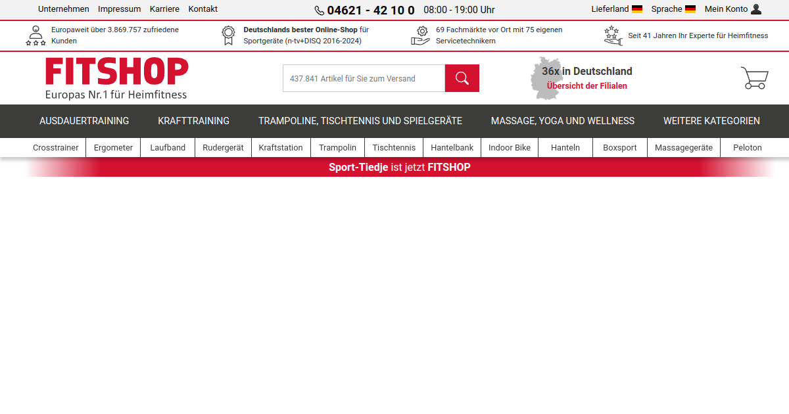Click the German flag next to Sprache
Screen dimensions: 789x414
pos(690,9)
